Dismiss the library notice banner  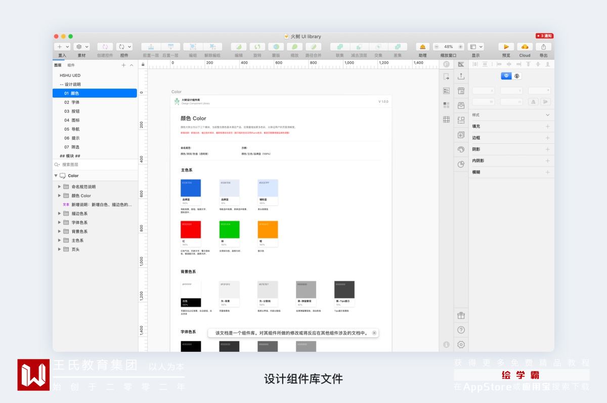[374, 333]
